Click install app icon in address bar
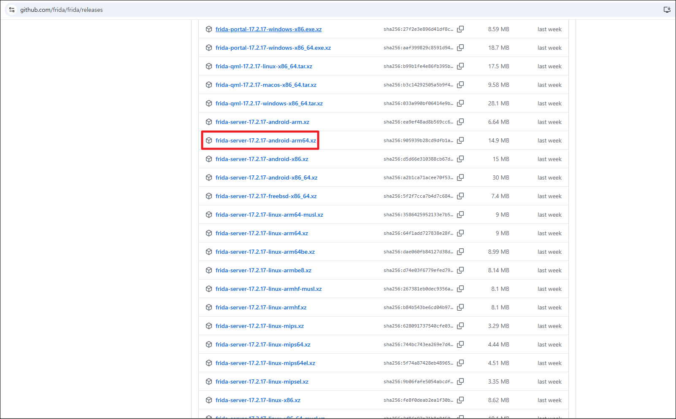Image resolution: width=676 pixels, height=419 pixels. click(667, 10)
